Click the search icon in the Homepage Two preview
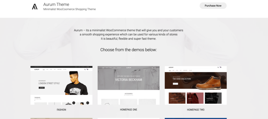The width and height of the screenshot is (268, 119). (x=218, y=67)
